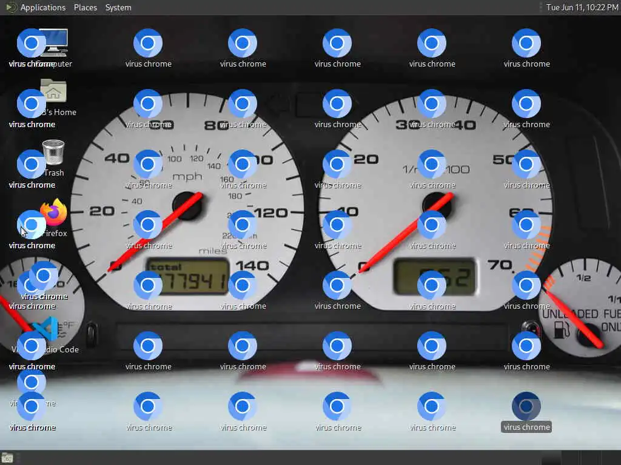Viewport: 621px width, 465px height.
Task: Select the Firefox desktop icon
Action: click(x=54, y=213)
